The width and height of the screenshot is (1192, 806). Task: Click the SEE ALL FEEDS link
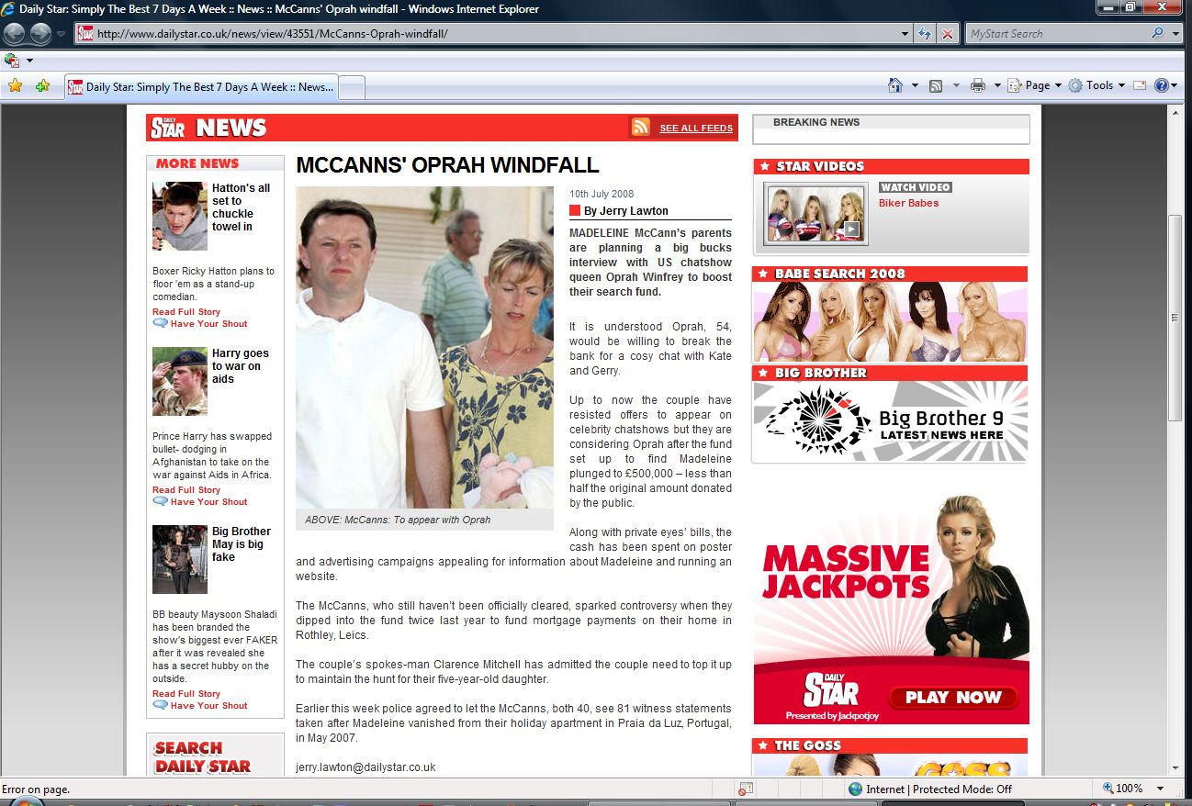pyautogui.click(x=695, y=129)
